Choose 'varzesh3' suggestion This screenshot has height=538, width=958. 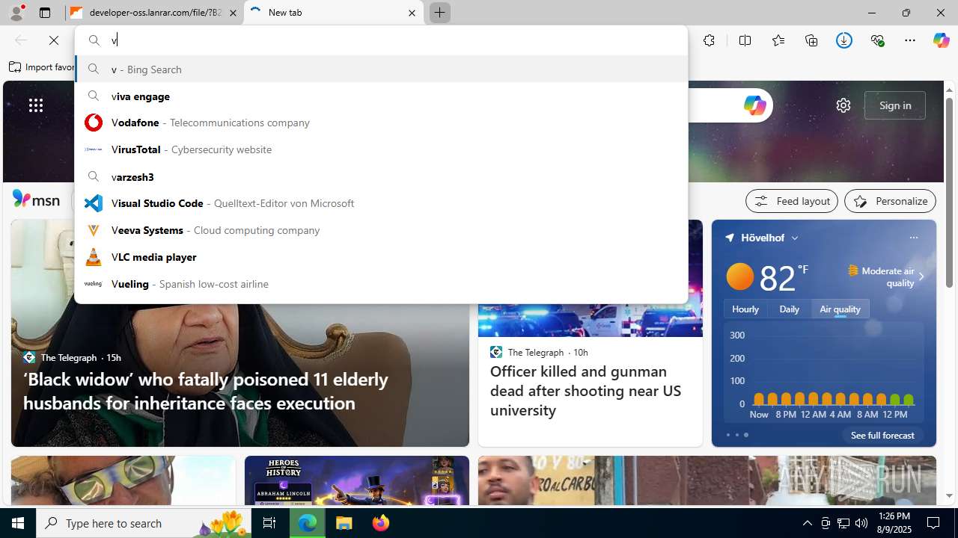pyautogui.click(x=381, y=176)
